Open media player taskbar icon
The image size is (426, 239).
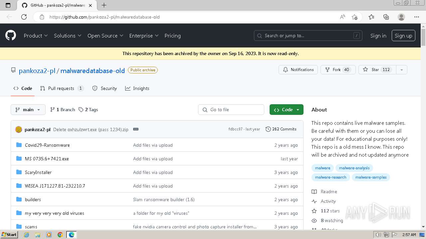click(x=49, y=235)
